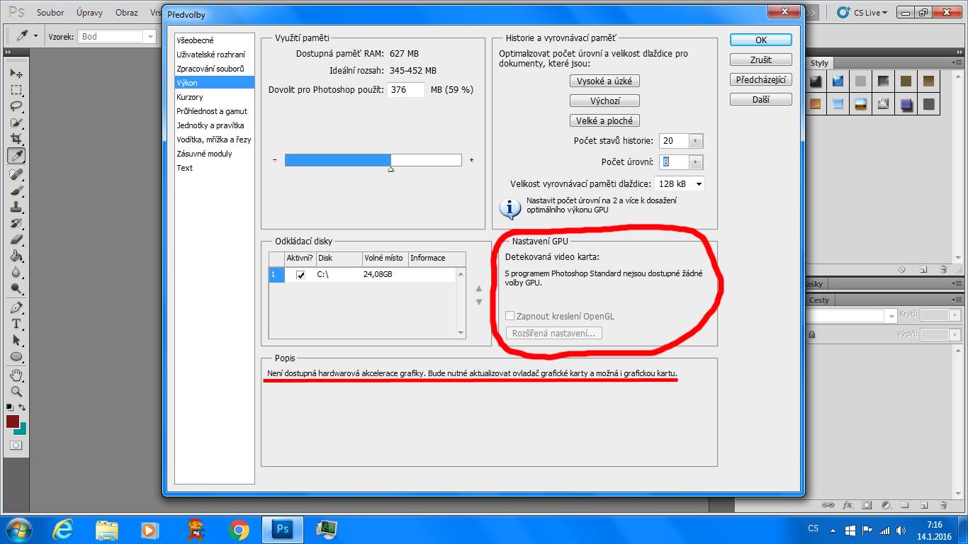Click the Dovolit pro Photoshop použít memory field

406,90
